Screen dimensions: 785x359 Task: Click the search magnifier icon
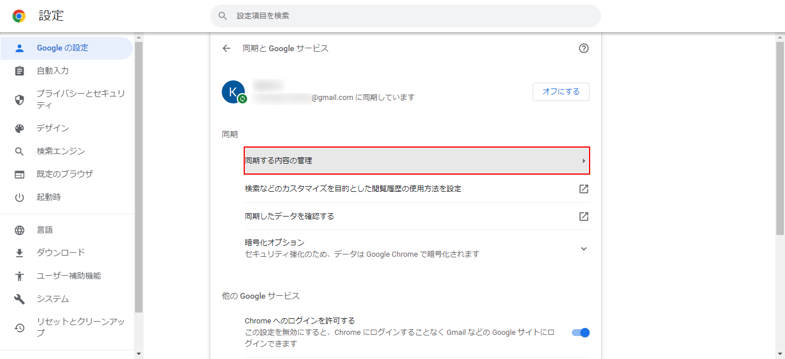click(223, 16)
